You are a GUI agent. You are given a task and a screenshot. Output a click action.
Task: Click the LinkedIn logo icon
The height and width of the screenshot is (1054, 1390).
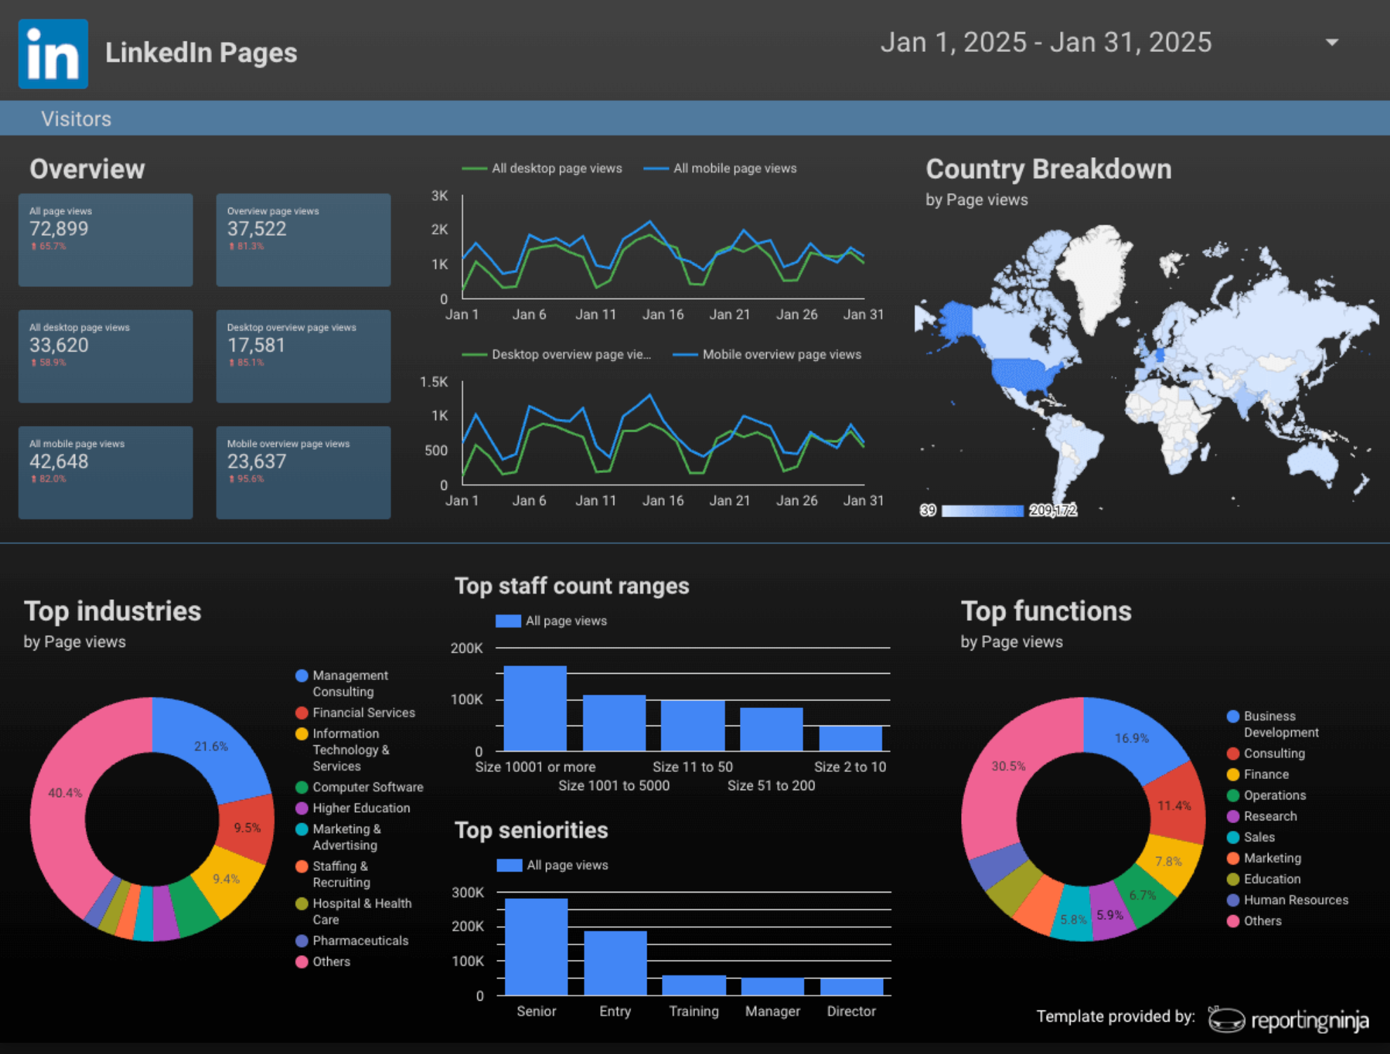pyautogui.click(x=53, y=53)
